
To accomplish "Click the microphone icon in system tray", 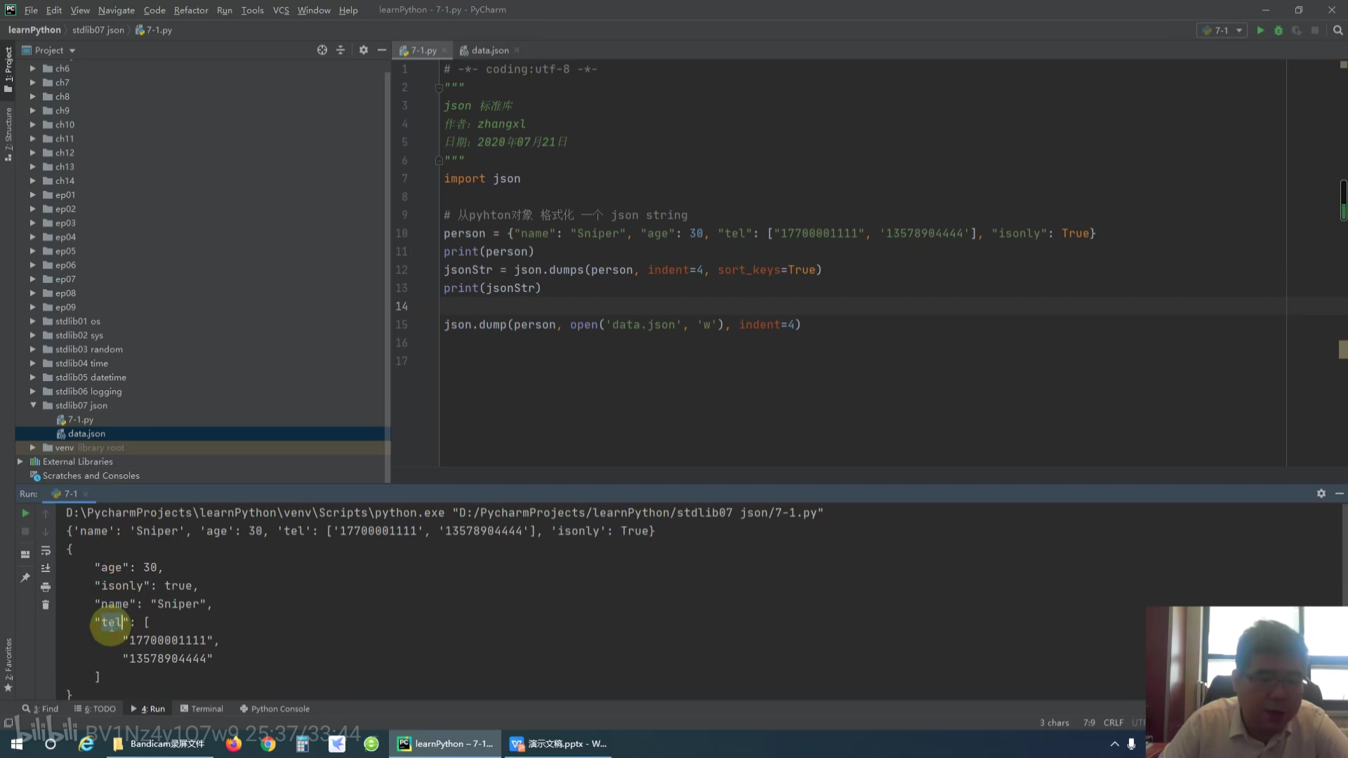I will coord(1131,744).
